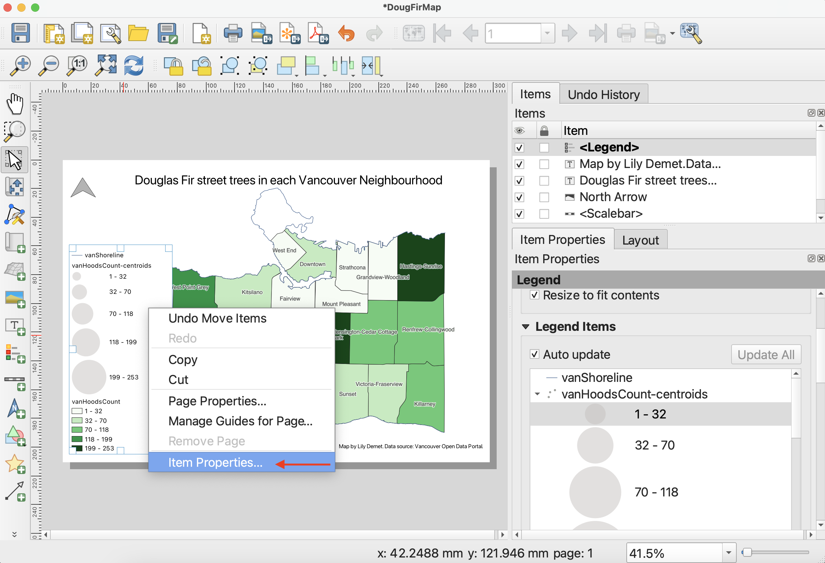Screen dimensions: 825x563
Task: Uncheck Resize to fit contents
Action: (x=534, y=295)
